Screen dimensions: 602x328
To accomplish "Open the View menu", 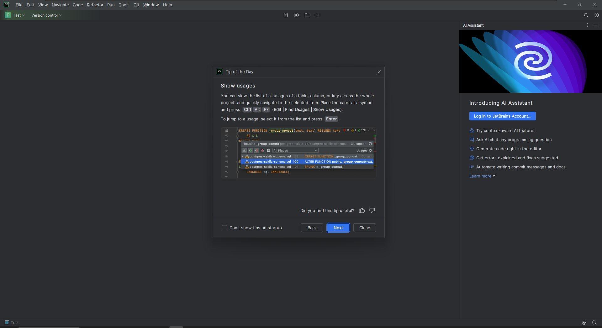I will tap(43, 5).
